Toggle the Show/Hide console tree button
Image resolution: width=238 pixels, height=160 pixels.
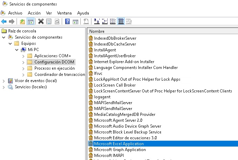point(30,21)
